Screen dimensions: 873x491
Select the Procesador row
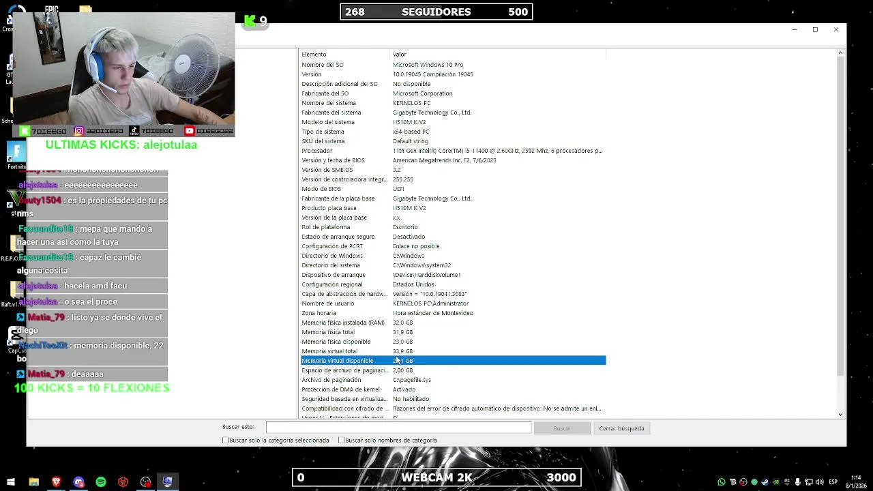453,151
